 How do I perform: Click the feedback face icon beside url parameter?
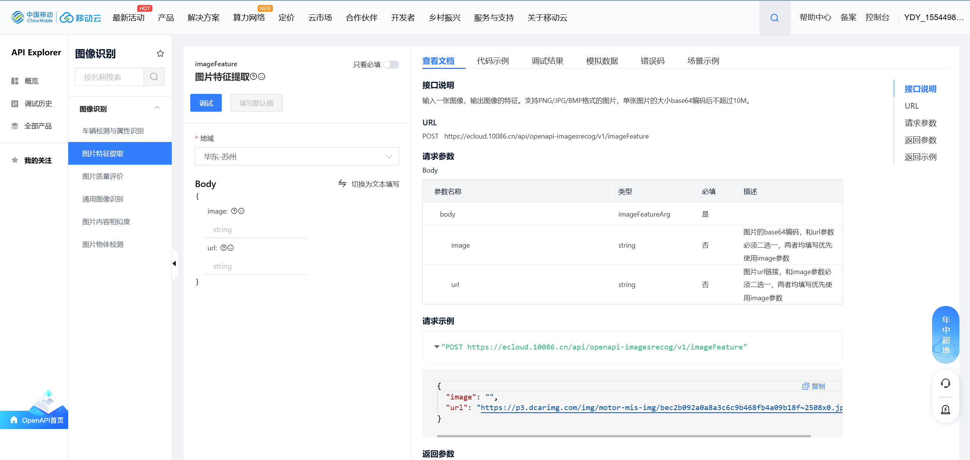[230, 248]
